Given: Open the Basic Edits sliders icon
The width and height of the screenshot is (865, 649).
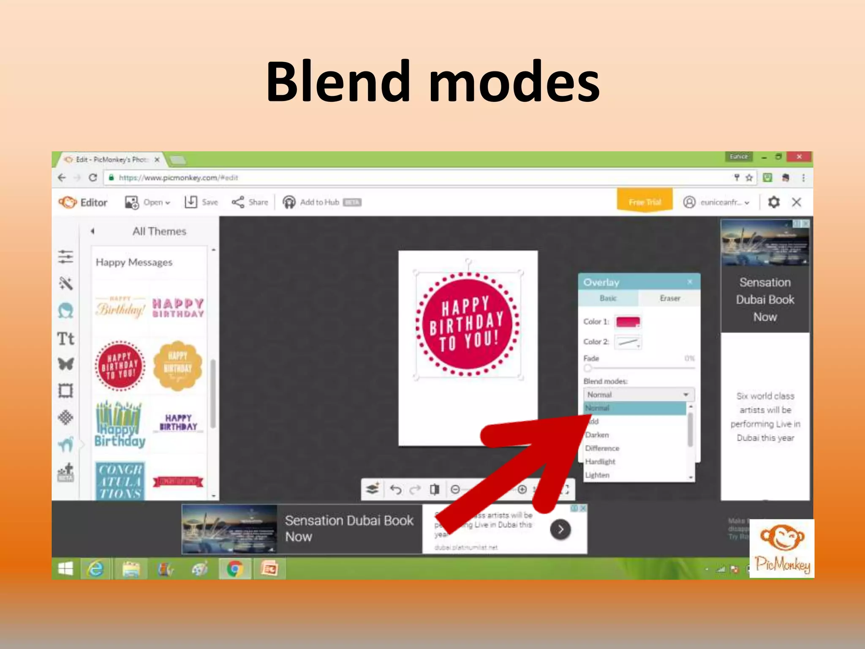Looking at the screenshot, I should [65, 256].
